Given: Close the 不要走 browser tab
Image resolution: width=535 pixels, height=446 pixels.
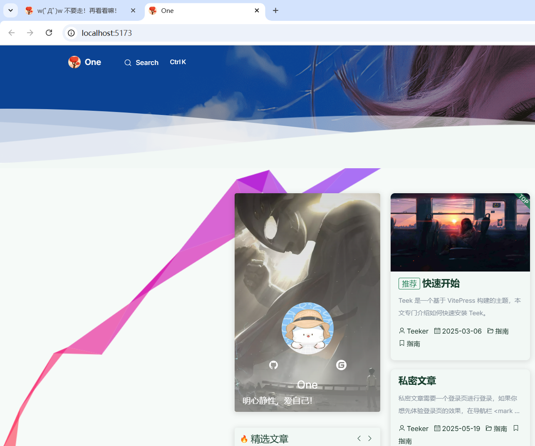Looking at the screenshot, I should coord(133,10).
